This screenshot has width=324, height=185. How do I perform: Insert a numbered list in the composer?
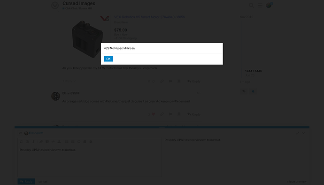[x=73, y=142]
